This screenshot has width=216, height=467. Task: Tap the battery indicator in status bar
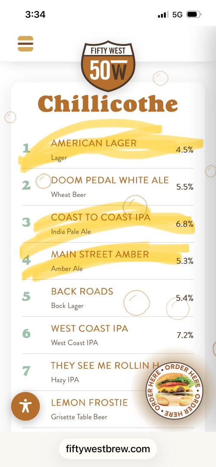click(194, 15)
